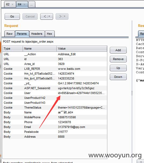Click the request/response pane splitter handle
144x163 pixels.
(x=132, y=93)
